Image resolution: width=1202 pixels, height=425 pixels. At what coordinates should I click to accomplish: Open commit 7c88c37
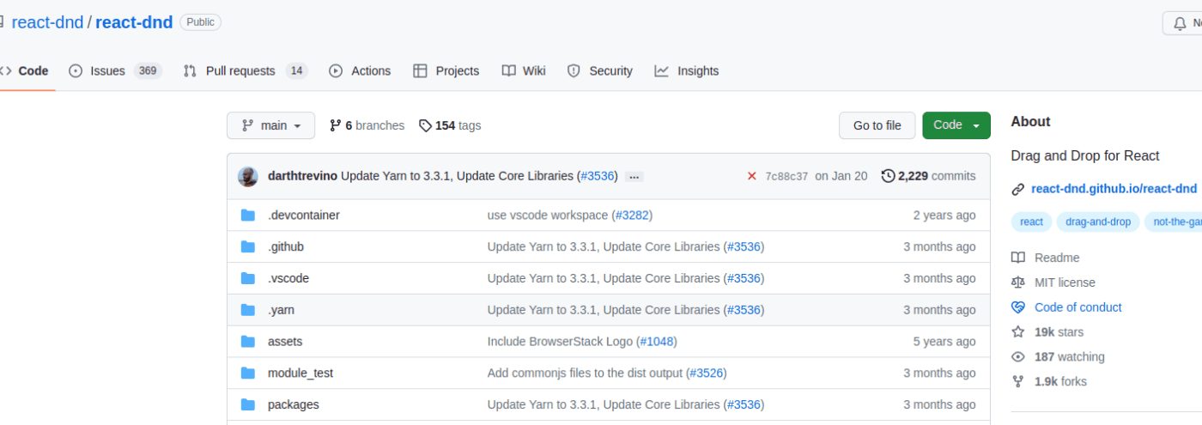pos(786,176)
